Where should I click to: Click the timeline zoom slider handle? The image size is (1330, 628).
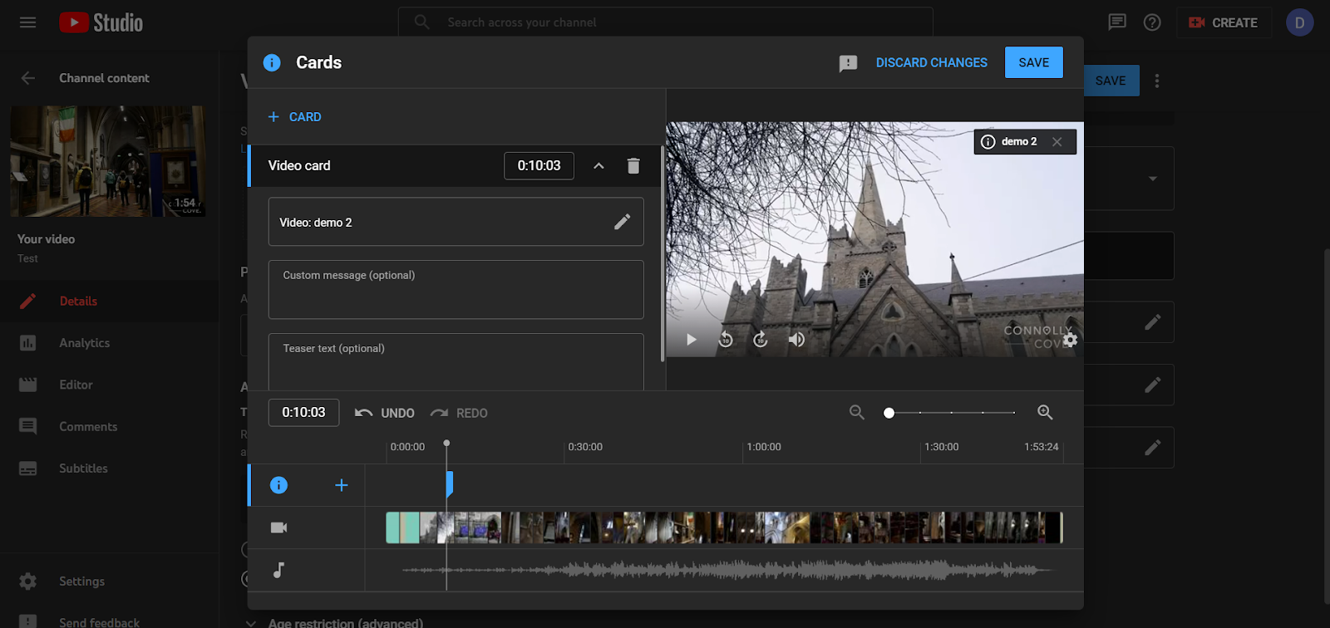889,413
